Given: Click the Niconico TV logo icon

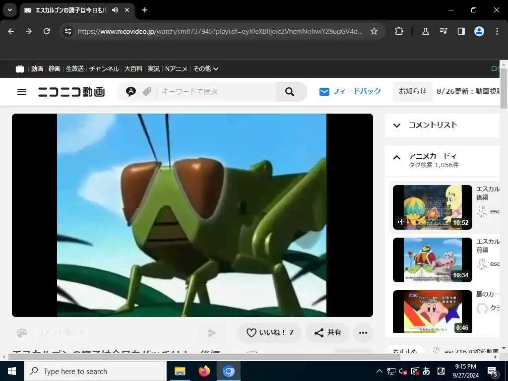Looking at the screenshot, I should (x=20, y=68).
